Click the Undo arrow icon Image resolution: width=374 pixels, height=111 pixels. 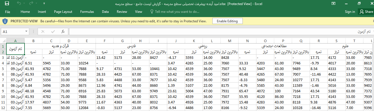(x=19, y=4)
